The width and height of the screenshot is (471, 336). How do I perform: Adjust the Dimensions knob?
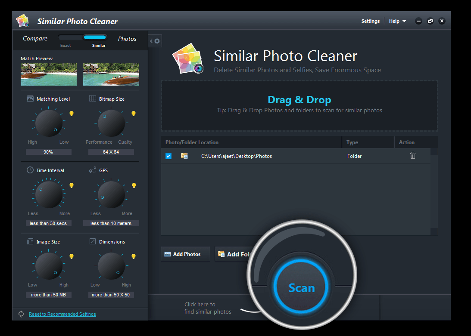pyautogui.click(x=111, y=266)
